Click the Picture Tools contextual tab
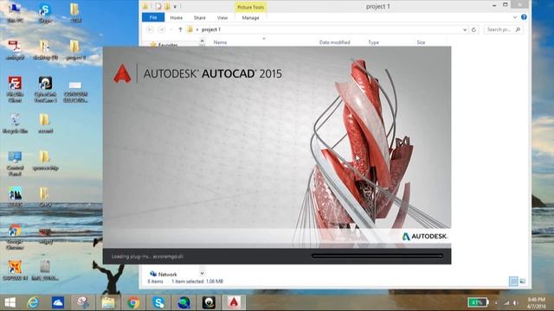554x311 pixels. coord(250,7)
